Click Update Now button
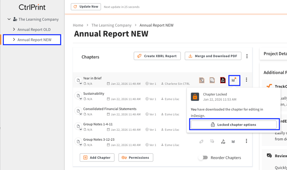The image size is (287, 170). [86, 7]
